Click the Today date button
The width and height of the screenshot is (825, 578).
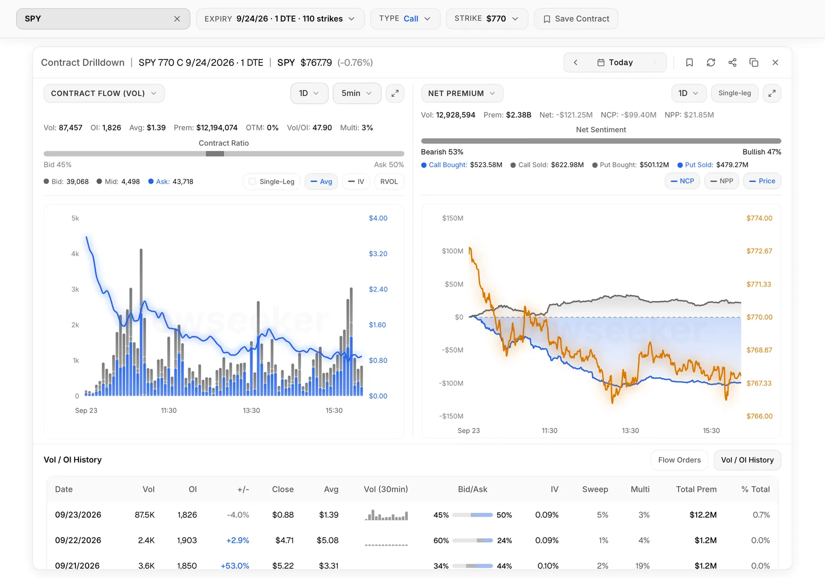(x=615, y=62)
